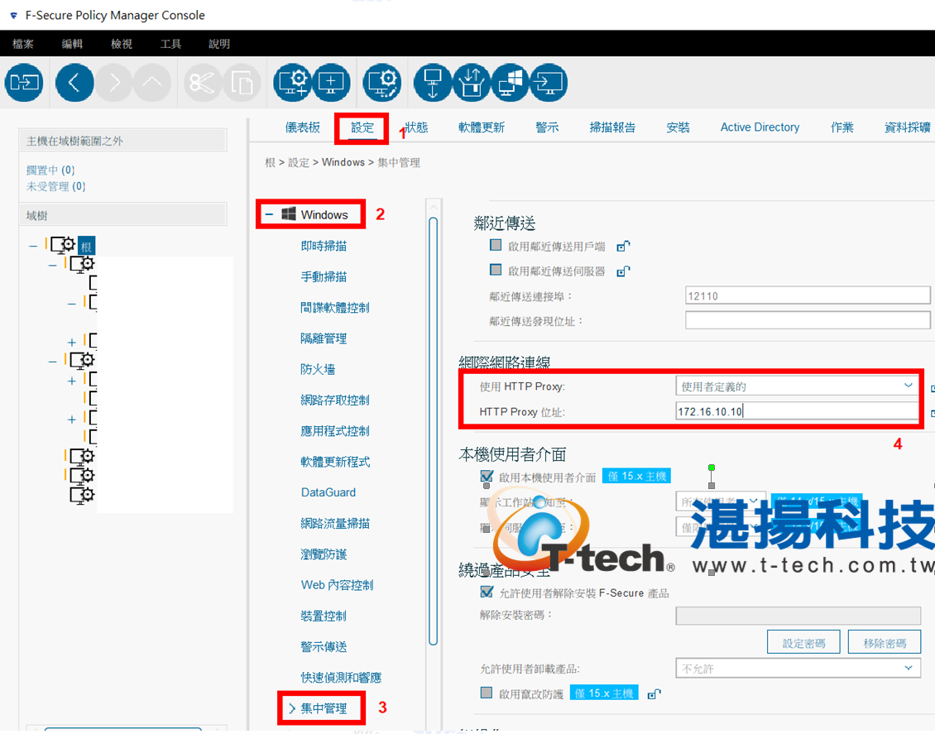Click the plain monitor with plus sign icon
Screen dimensions: 935x734
(x=331, y=82)
